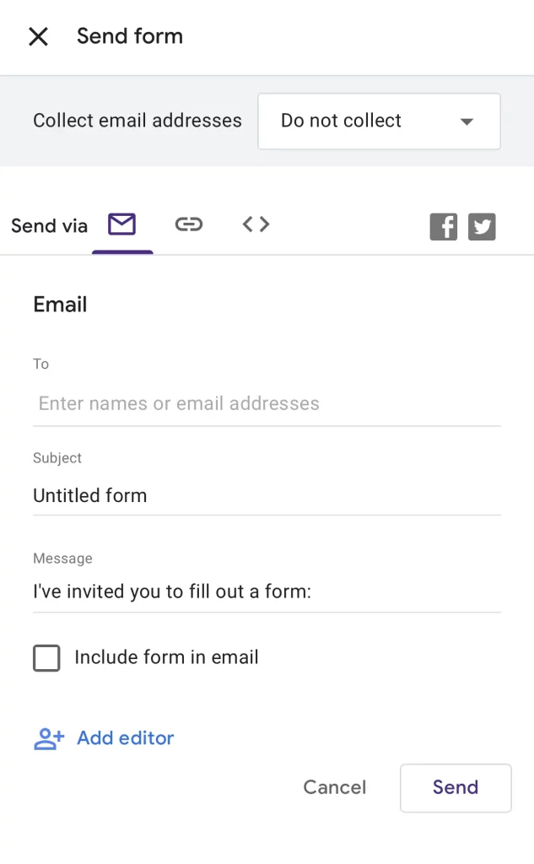534x864 pixels.
Task: Expand the email collection options menu
Action: coord(466,121)
